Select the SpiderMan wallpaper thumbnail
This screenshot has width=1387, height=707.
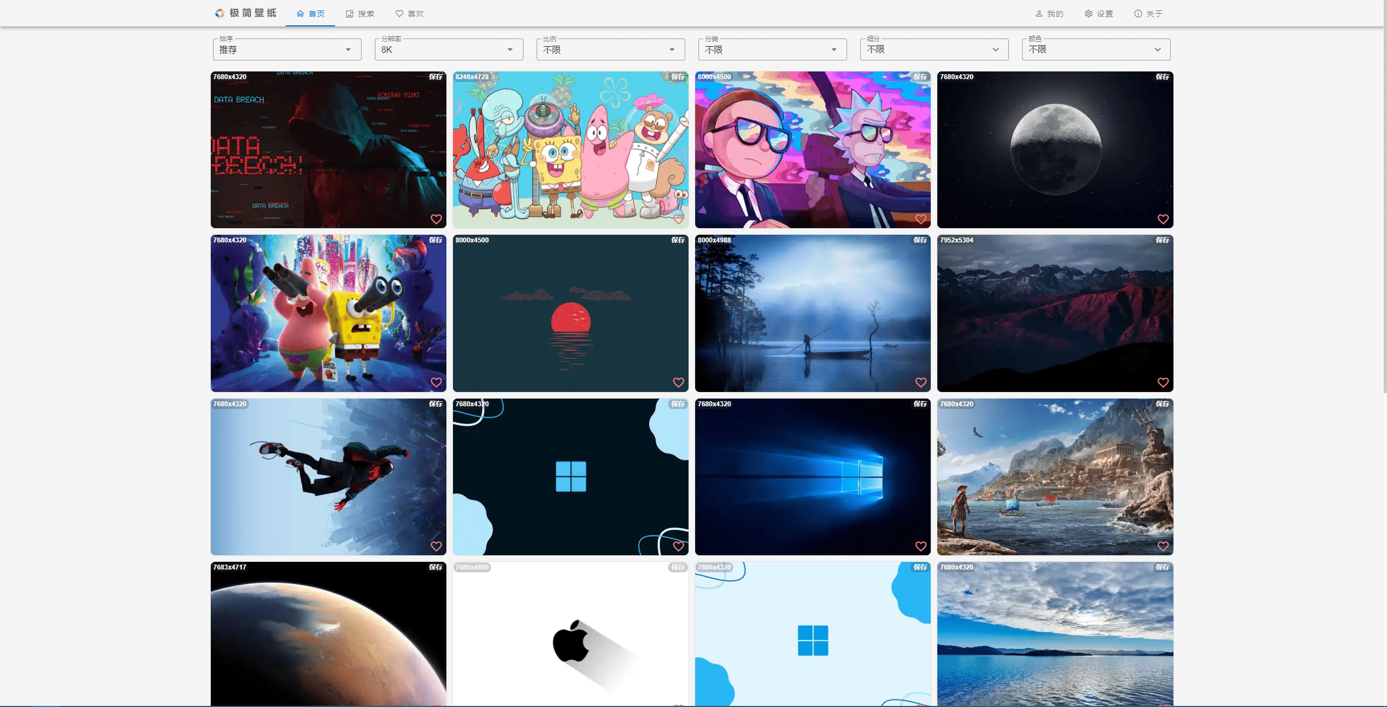click(x=327, y=476)
